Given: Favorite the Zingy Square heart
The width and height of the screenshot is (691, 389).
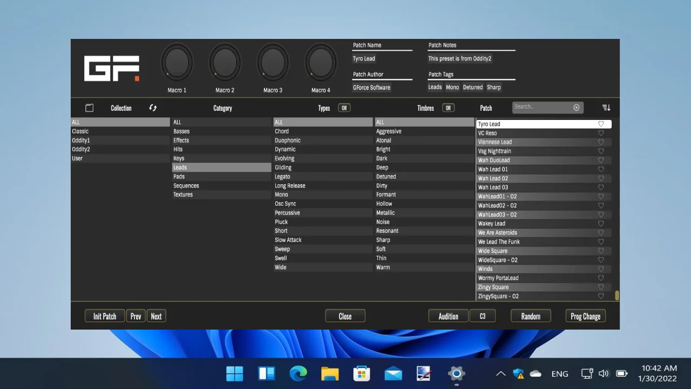Looking at the screenshot, I should [601, 287].
